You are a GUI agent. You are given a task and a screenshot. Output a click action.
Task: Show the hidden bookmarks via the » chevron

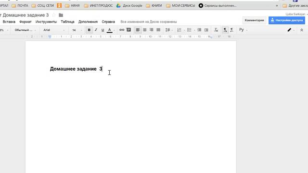(277, 6)
